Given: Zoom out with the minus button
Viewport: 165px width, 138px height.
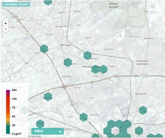Looking at the screenshot, I should point(5,29).
